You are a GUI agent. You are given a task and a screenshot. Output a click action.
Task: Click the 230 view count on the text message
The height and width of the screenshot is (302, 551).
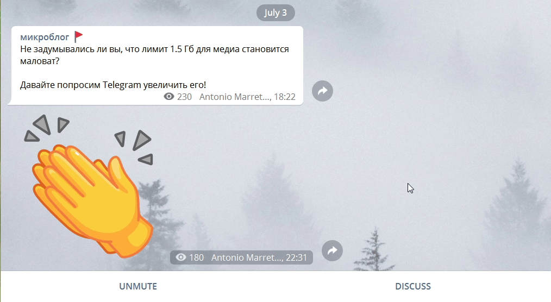click(184, 97)
